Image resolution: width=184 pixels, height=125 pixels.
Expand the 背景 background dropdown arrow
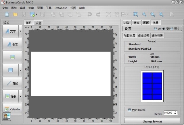(x=20, y=96)
